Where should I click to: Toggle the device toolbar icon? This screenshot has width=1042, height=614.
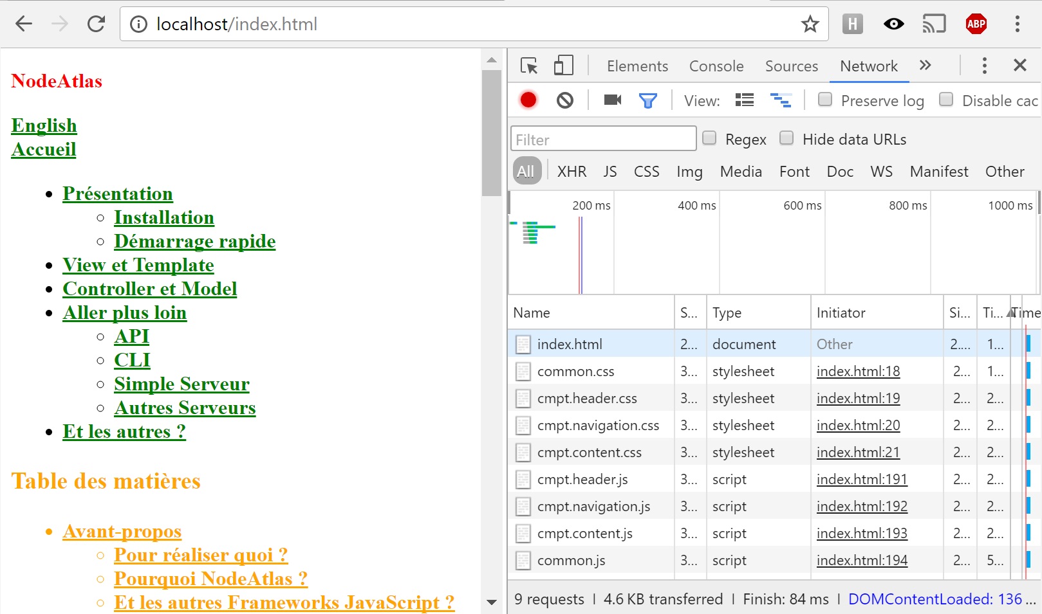coord(563,66)
